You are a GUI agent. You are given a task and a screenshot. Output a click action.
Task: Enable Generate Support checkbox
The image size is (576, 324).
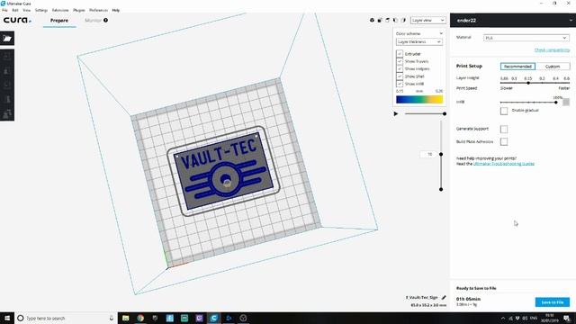(x=504, y=129)
